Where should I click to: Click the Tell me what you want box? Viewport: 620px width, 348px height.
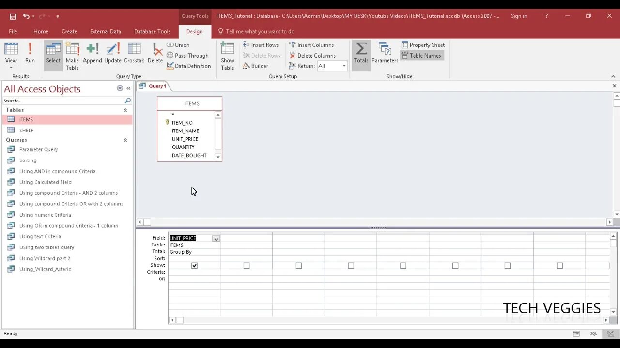pyautogui.click(x=256, y=31)
